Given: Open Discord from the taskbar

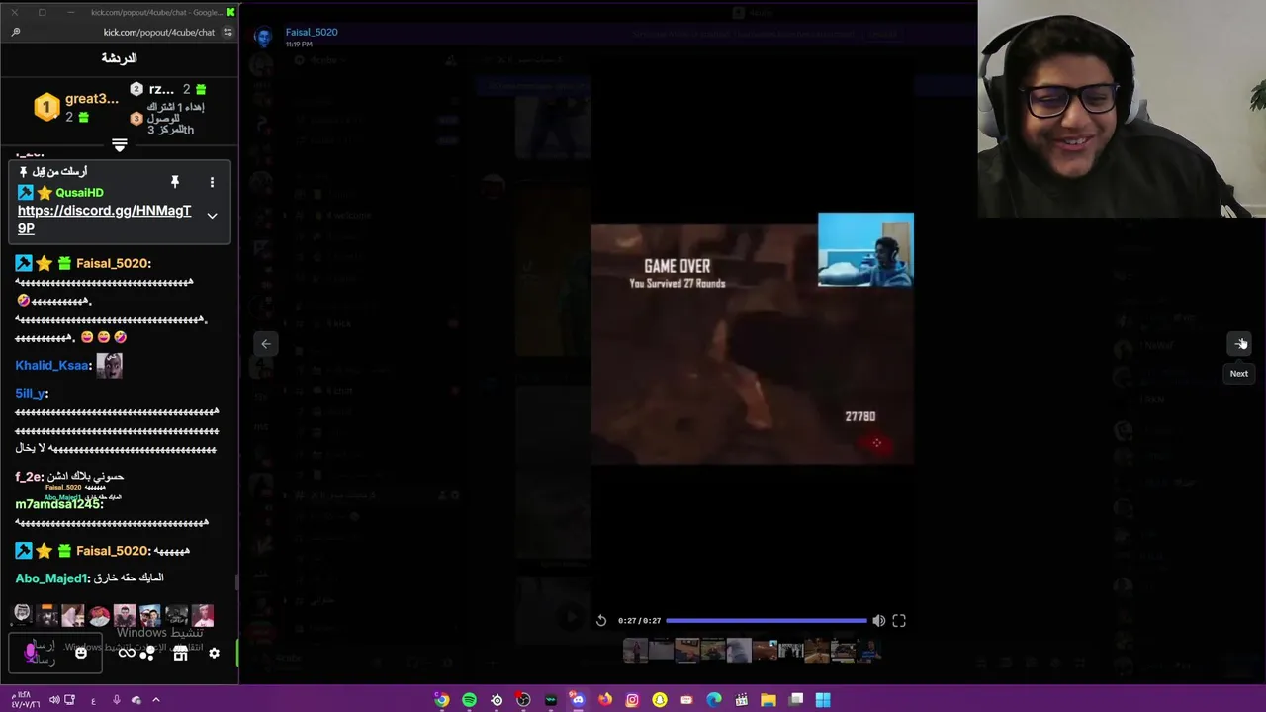Looking at the screenshot, I should (x=578, y=700).
